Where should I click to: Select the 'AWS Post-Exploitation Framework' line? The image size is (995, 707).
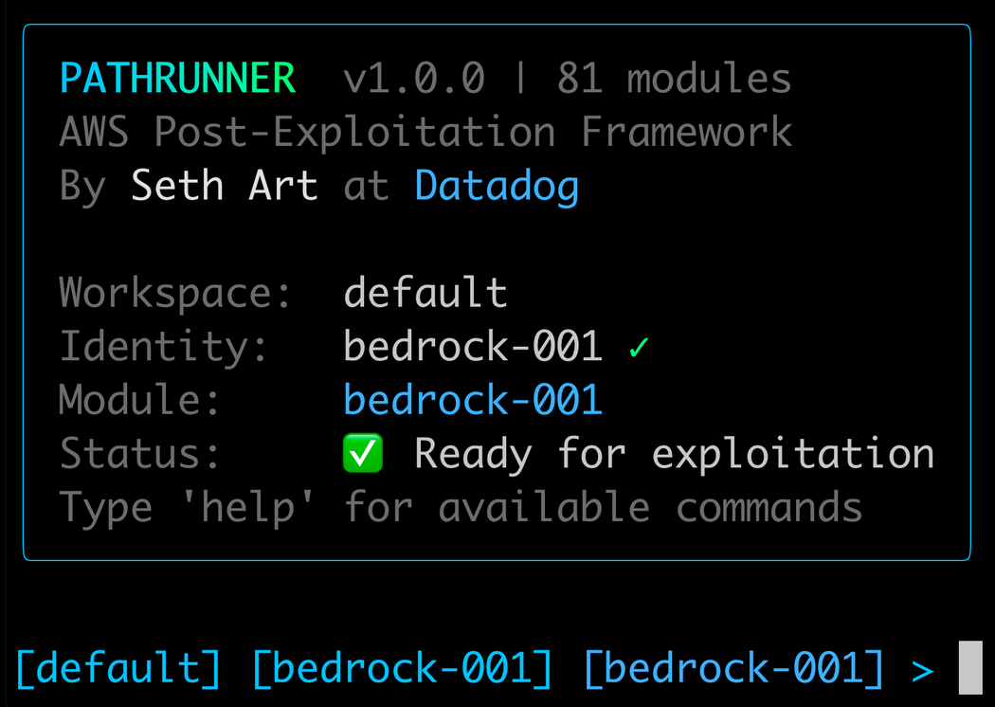425,132
